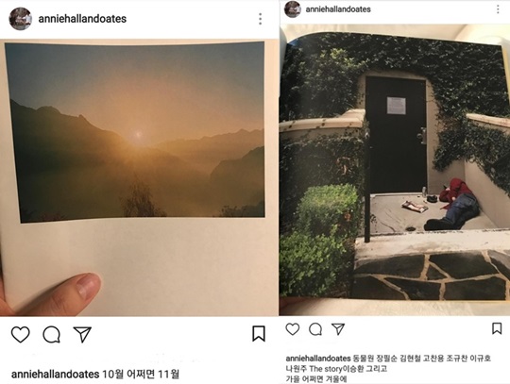
Task: Select the caption text 10월 어쩌면 11월
Action: pos(141,374)
